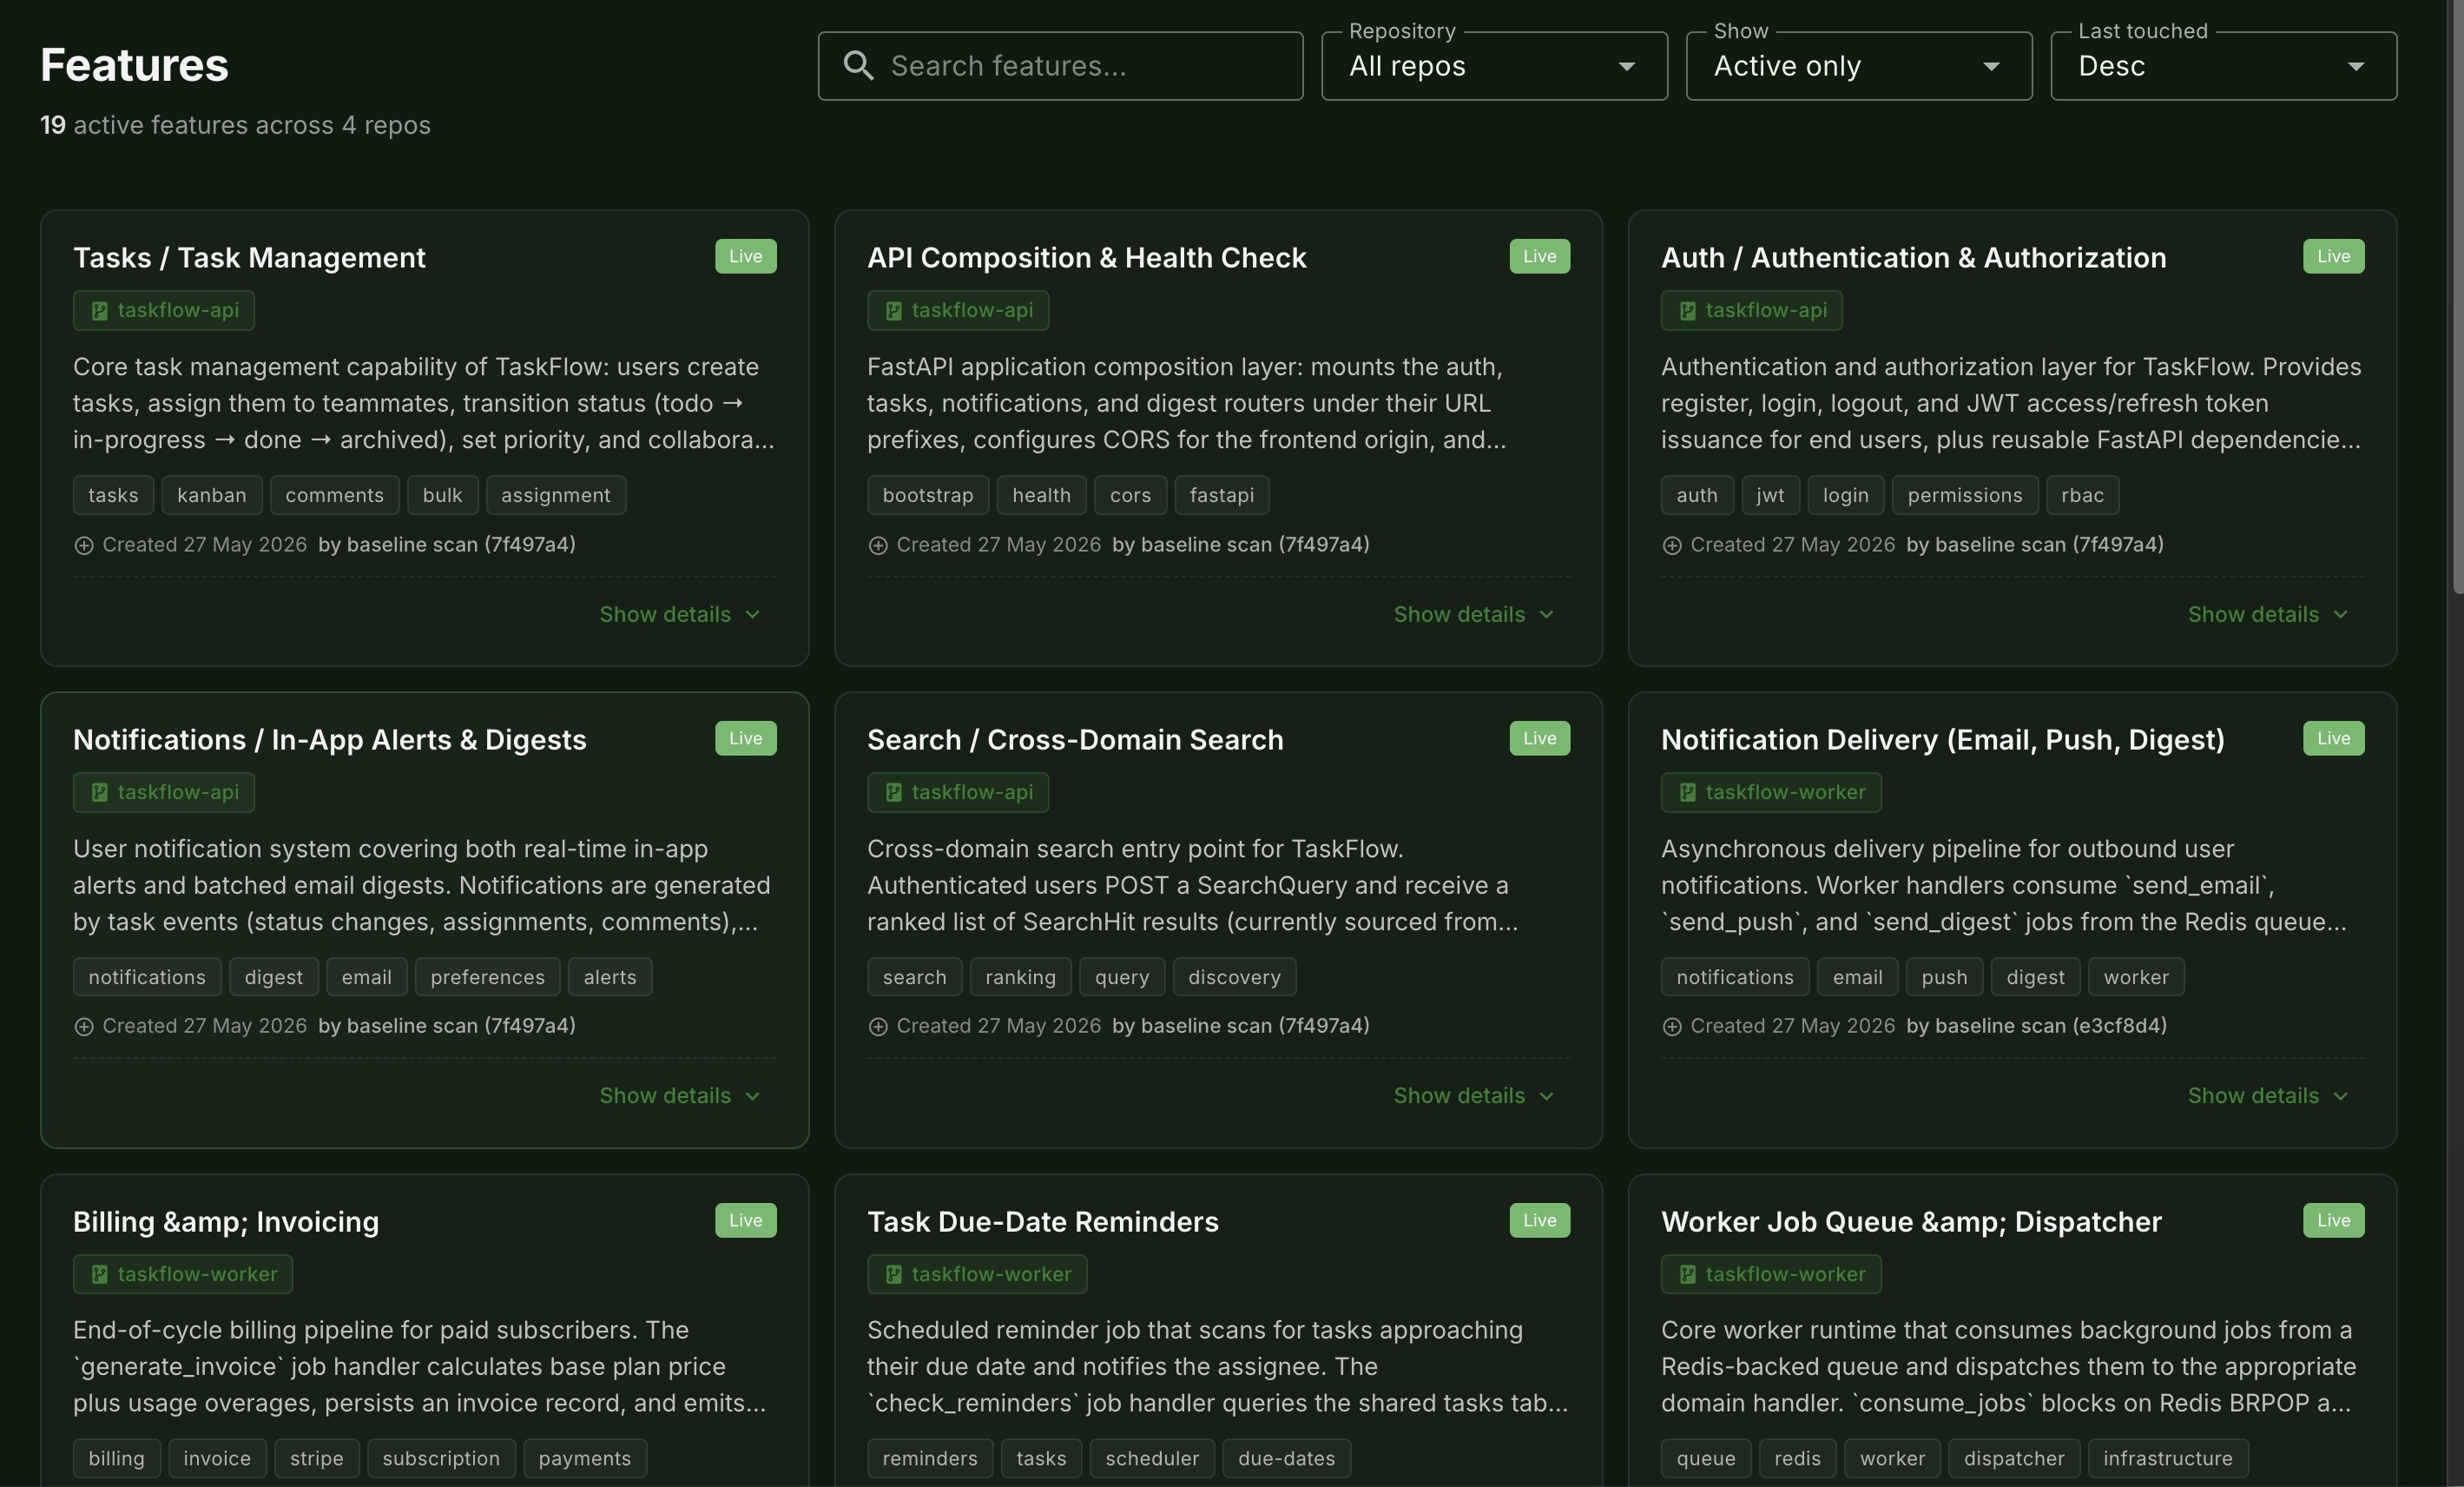Open the Repository All repos dropdown
The height and width of the screenshot is (1487, 2464).
tap(1494, 66)
